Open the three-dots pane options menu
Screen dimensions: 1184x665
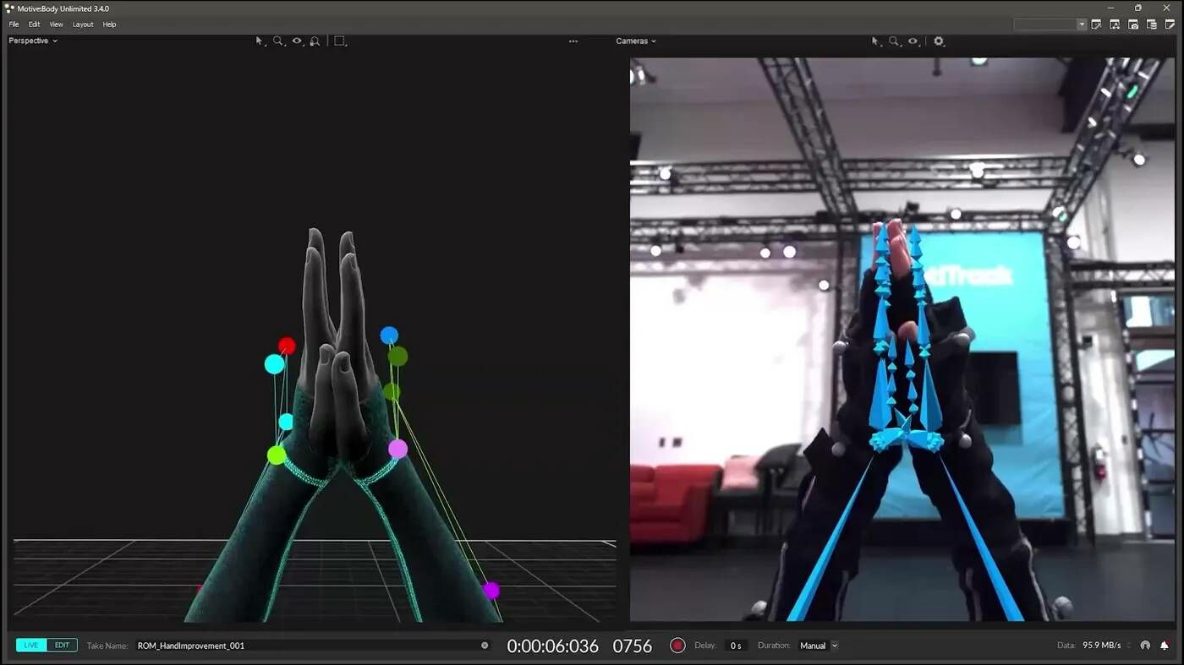point(573,41)
